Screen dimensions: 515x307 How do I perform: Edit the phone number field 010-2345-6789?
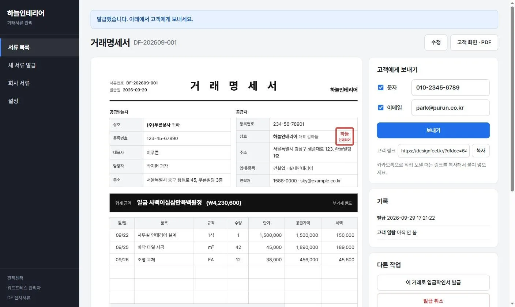pyautogui.click(x=450, y=88)
